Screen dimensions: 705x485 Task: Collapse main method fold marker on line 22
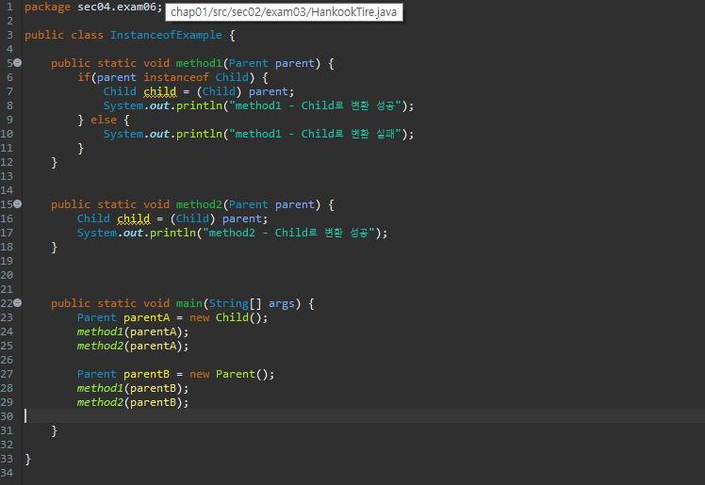[x=18, y=303]
